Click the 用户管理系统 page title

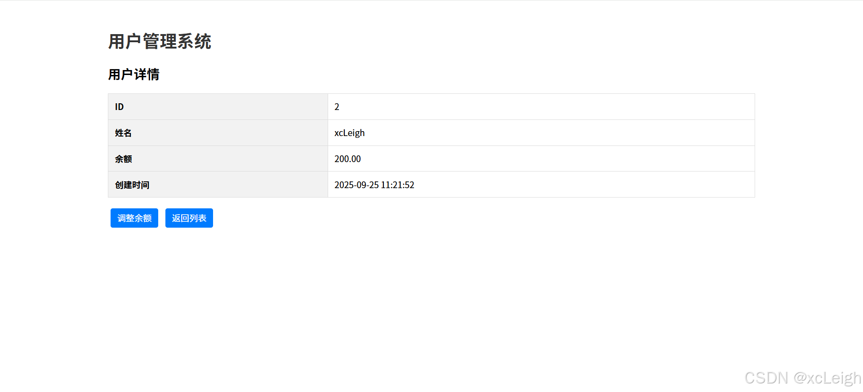tap(160, 41)
